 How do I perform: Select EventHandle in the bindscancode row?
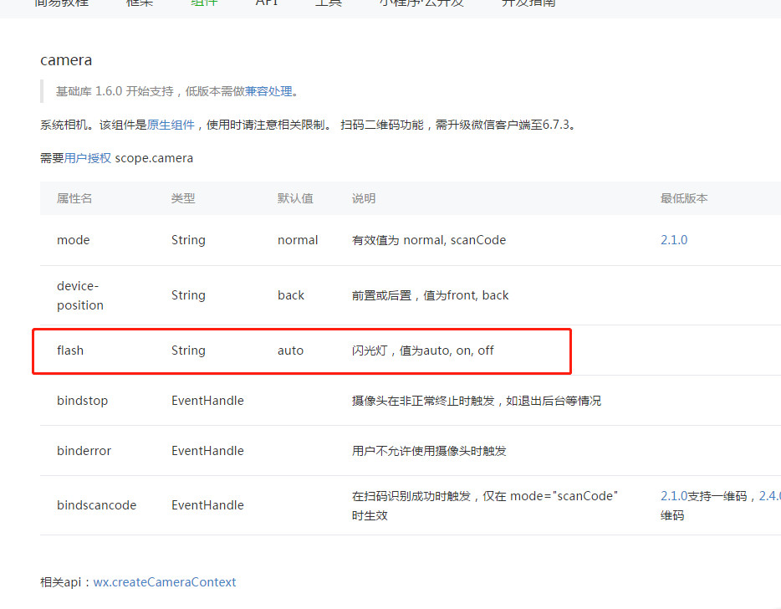pos(207,504)
